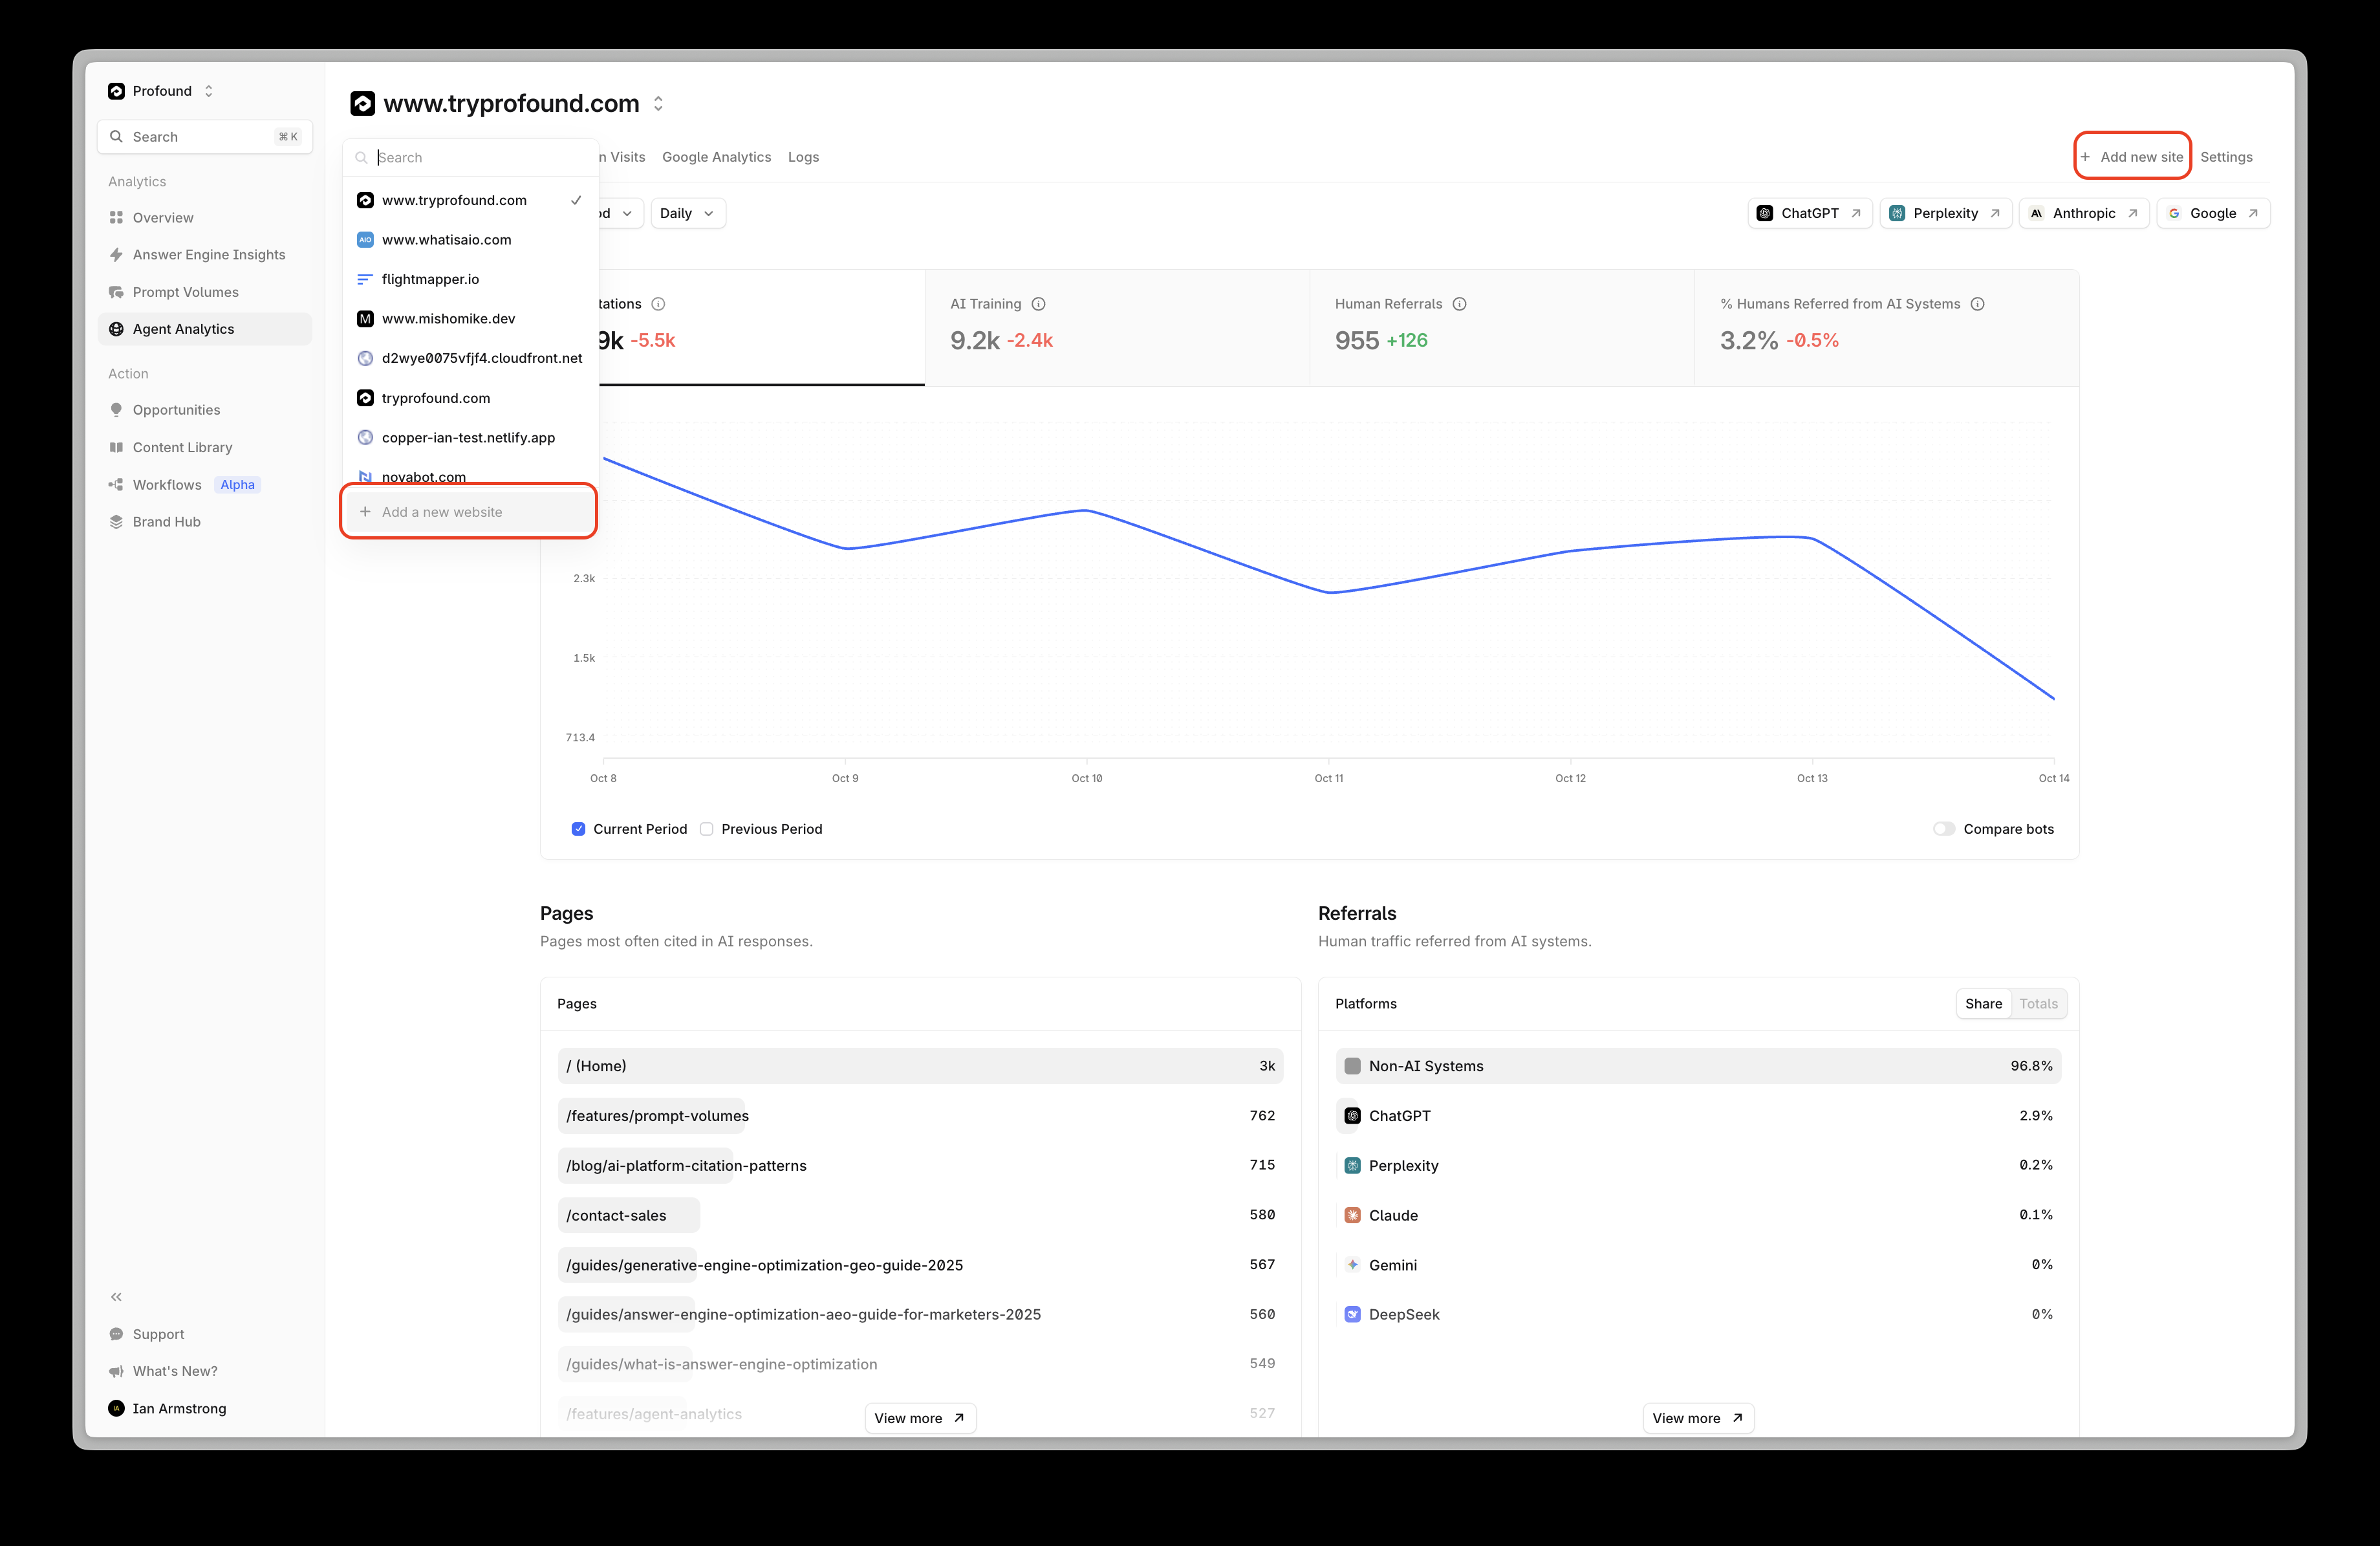Collapse the www.tryprofound.com site selector
The width and height of the screenshot is (2380, 1546).
(658, 104)
